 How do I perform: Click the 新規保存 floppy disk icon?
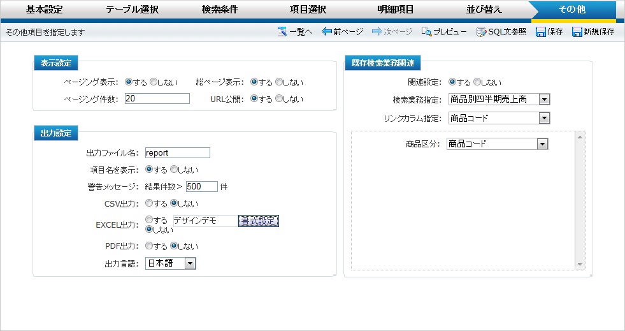pyautogui.click(x=577, y=32)
